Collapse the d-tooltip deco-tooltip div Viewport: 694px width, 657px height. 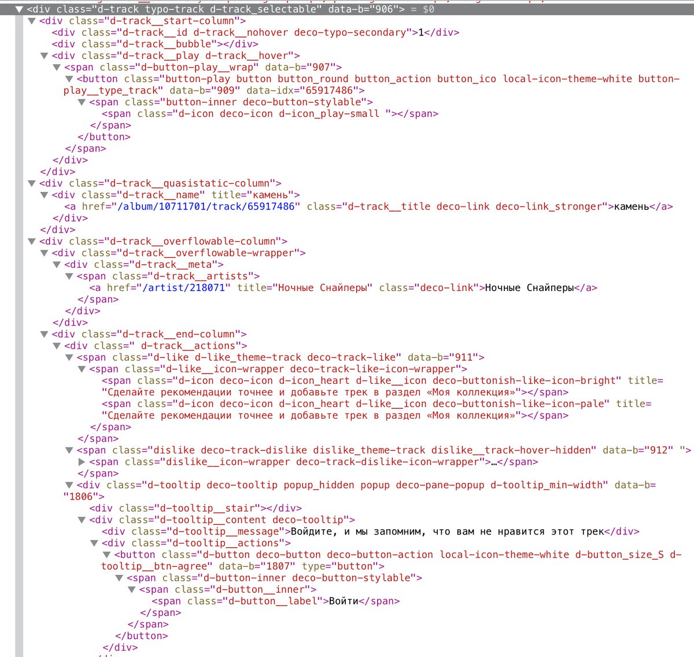pyautogui.click(x=69, y=485)
